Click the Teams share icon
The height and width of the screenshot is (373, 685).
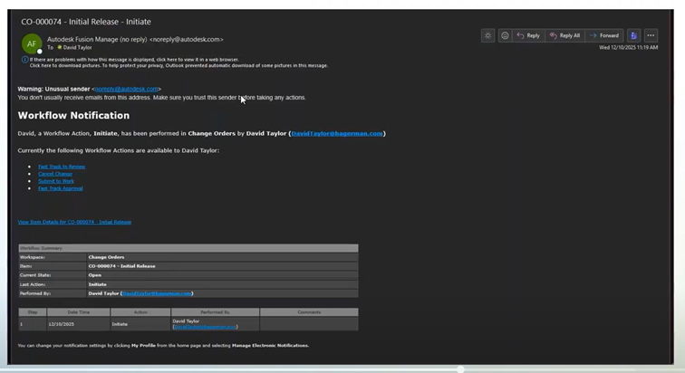pos(633,35)
